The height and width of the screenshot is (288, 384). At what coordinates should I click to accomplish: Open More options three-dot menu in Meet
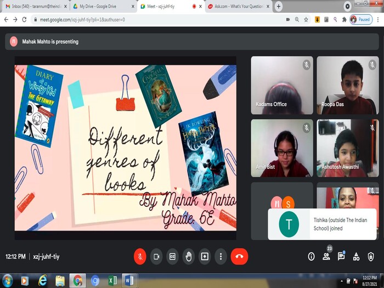click(221, 257)
